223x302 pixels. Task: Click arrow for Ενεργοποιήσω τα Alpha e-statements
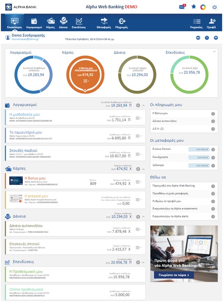[x=213, y=209]
